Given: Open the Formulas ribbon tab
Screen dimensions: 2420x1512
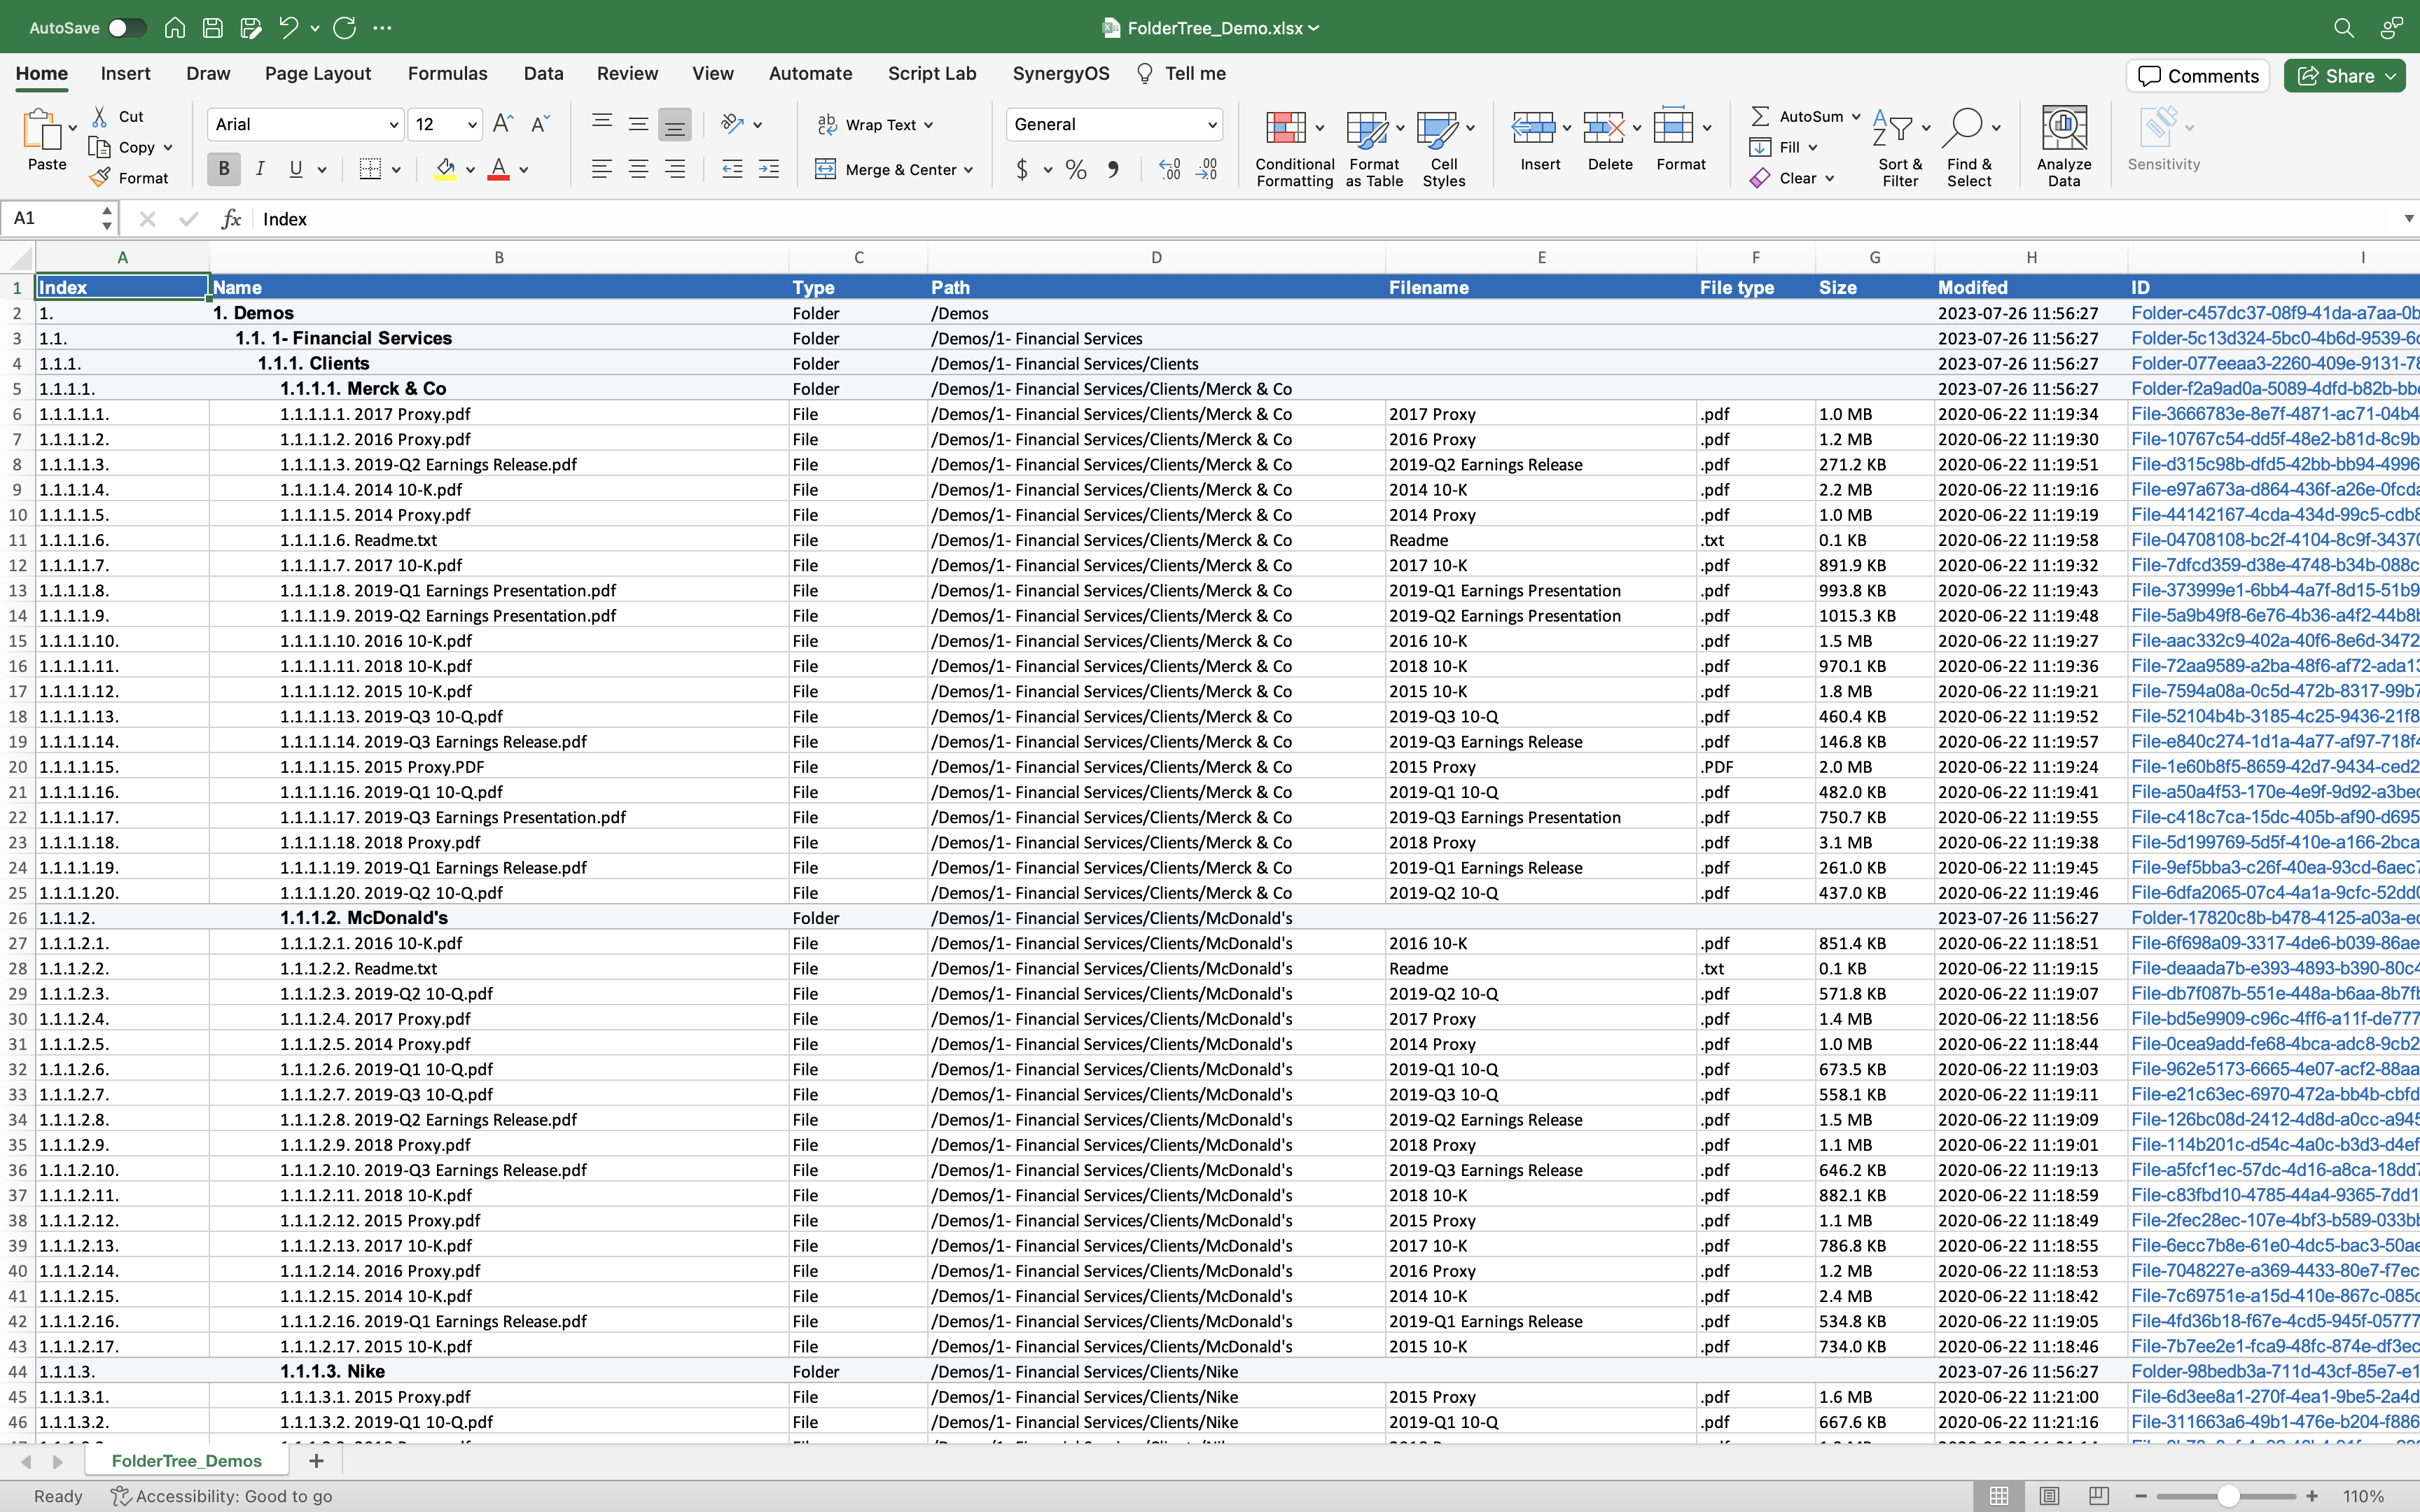Looking at the screenshot, I should tap(447, 73).
